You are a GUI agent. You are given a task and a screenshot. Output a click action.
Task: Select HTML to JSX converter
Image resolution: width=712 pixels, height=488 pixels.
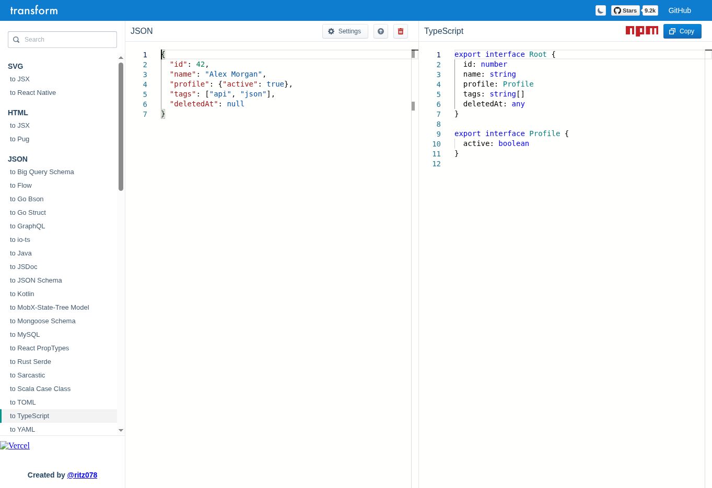tap(59, 126)
